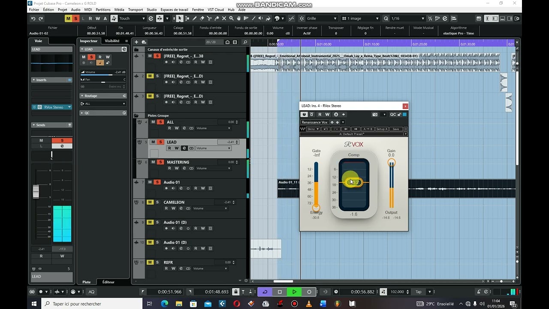Click the green Play button in the transport

[294, 292]
